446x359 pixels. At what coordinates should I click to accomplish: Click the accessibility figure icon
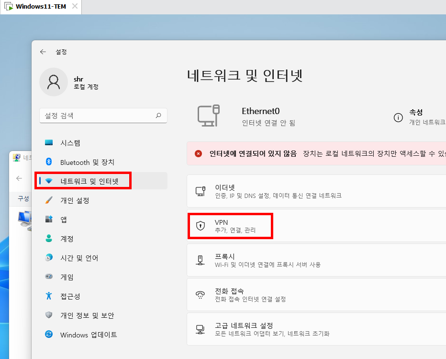[x=49, y=296]
